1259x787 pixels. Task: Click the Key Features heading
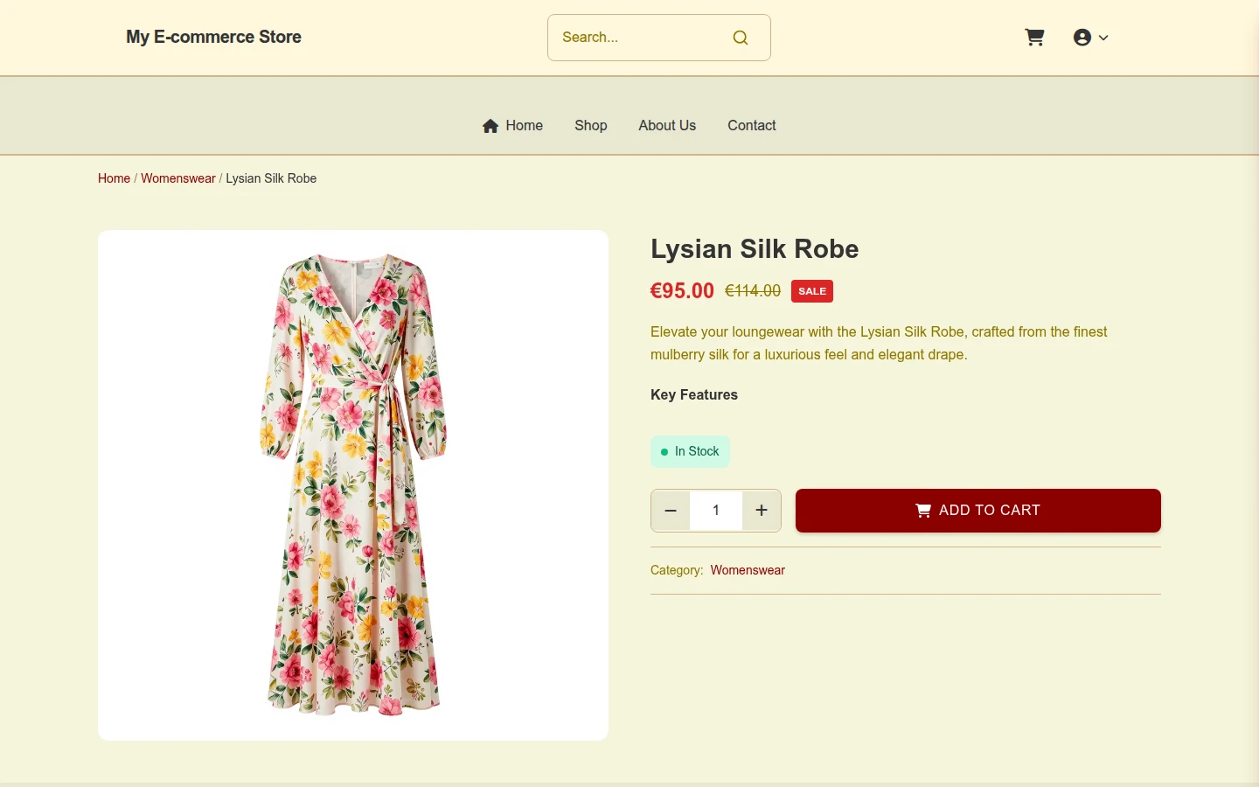(694, 395)
